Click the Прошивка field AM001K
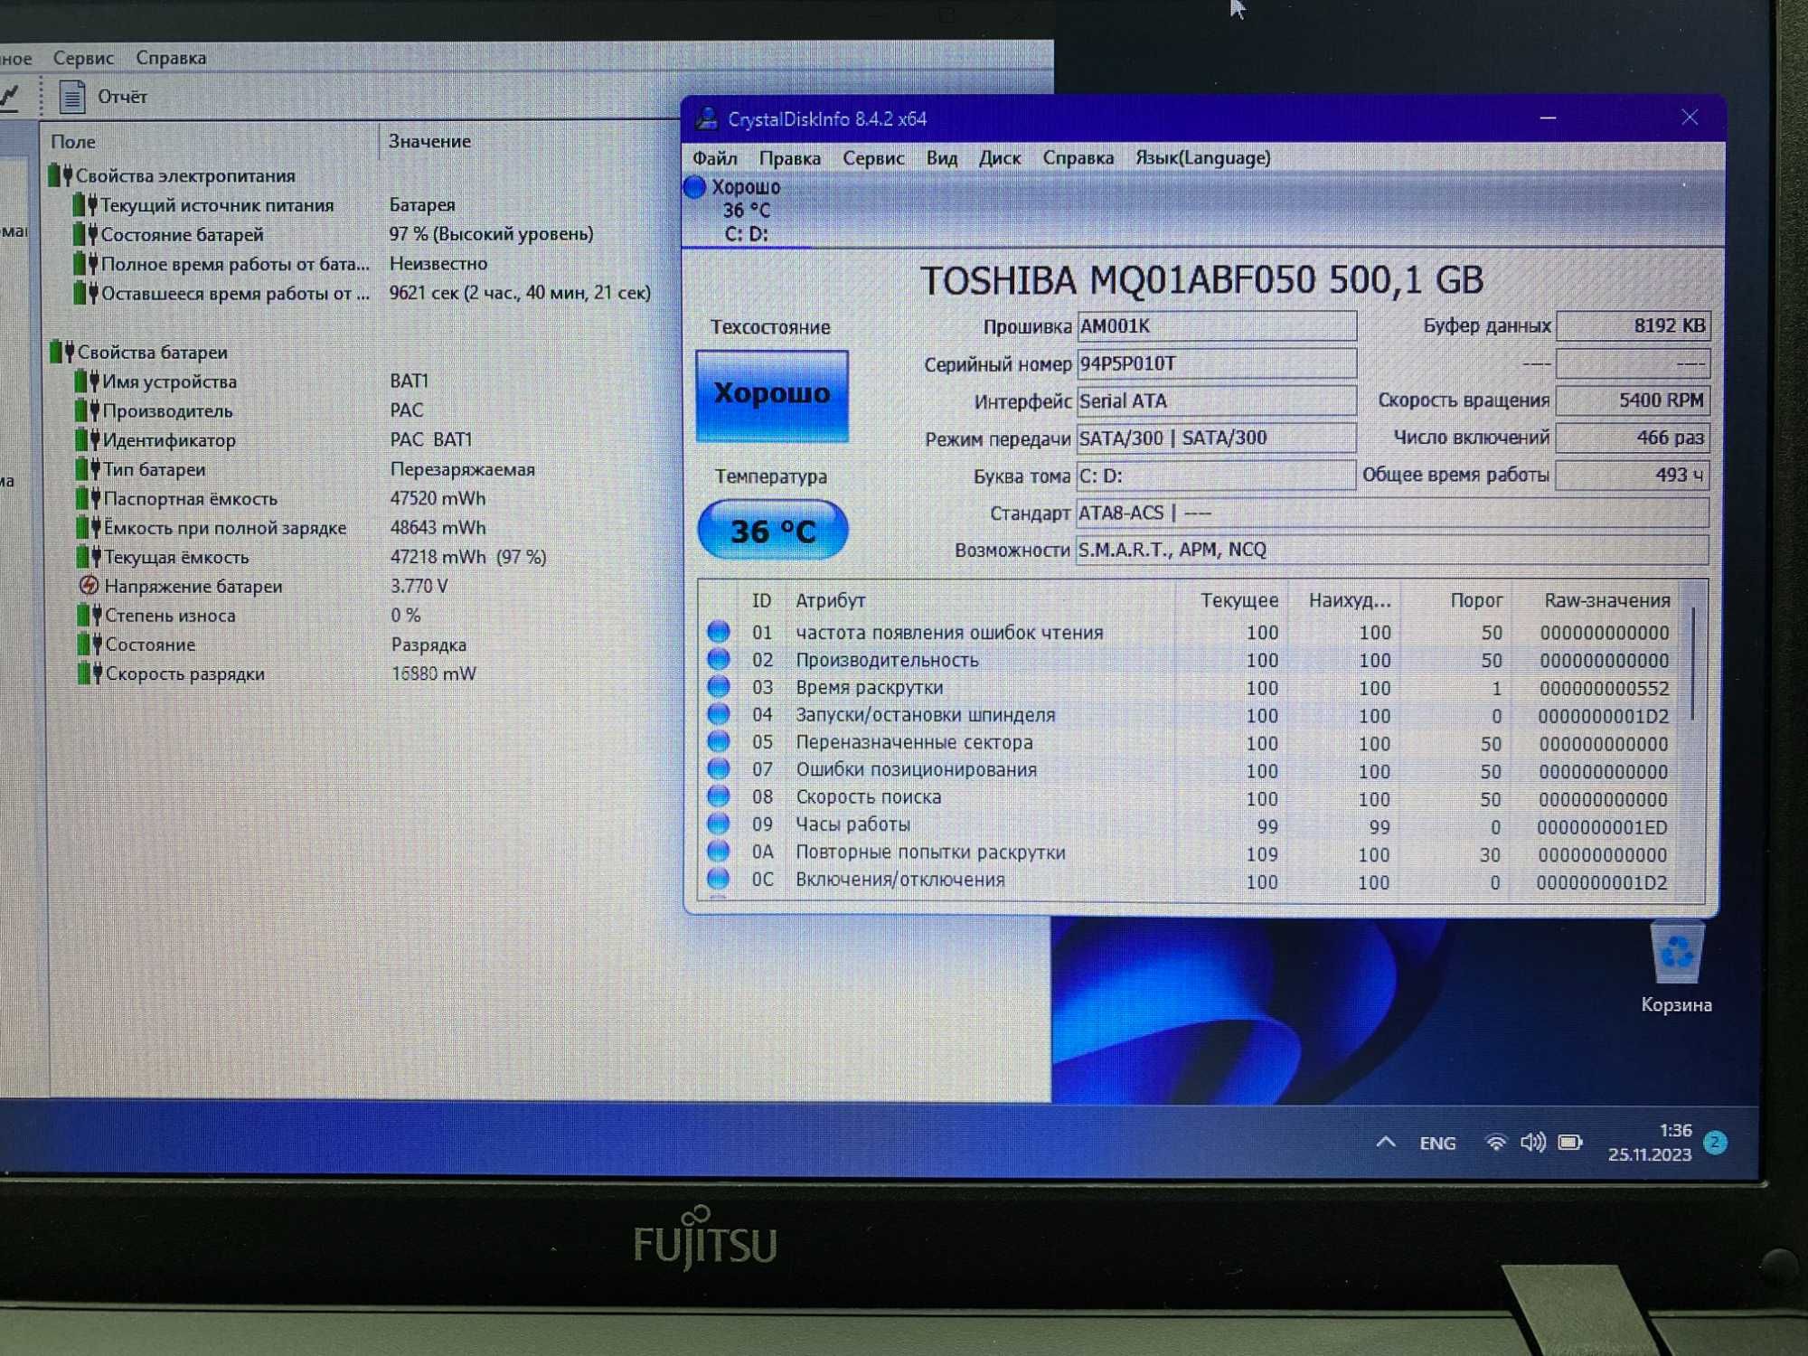Image resolution: width=1808 pixels, height=1356 pixels. pos(1216,326)
